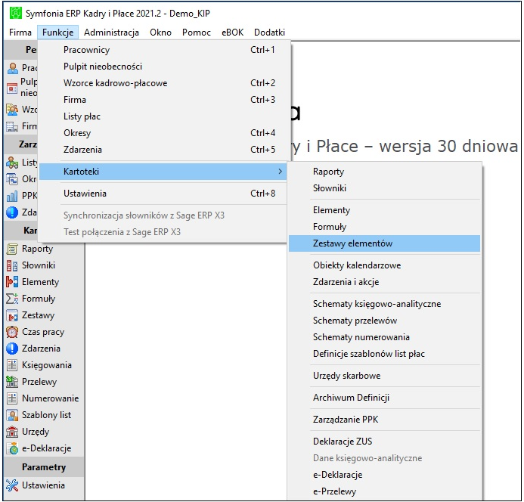Collapse the Parametry sidebar section header
The image size is (524, 502).
coord(44,467)
